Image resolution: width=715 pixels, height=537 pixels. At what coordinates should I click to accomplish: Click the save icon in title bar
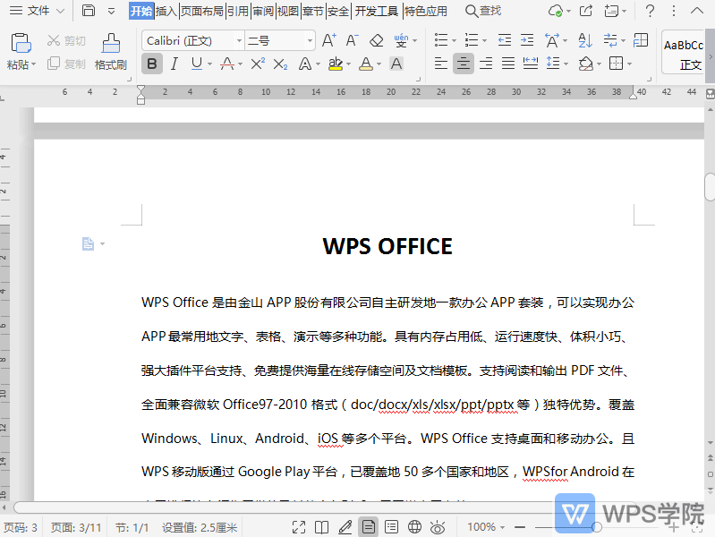(x=89, y=11)
